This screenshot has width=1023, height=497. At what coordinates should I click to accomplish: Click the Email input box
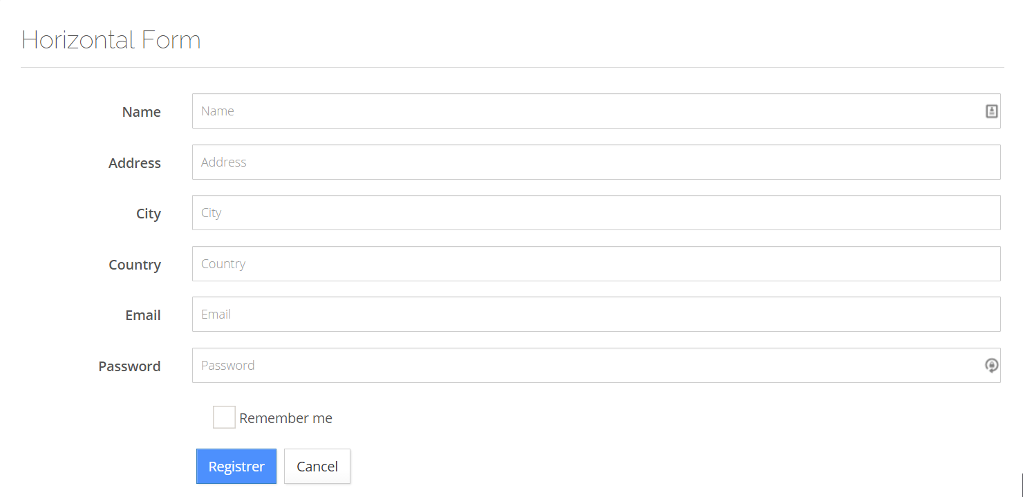588,315
